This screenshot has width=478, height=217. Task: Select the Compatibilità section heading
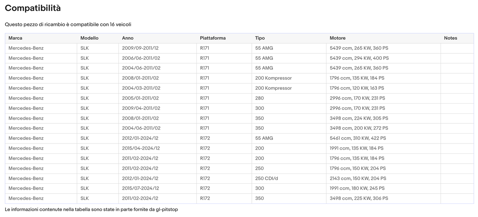pyautogui.click(x=33, y=8)
